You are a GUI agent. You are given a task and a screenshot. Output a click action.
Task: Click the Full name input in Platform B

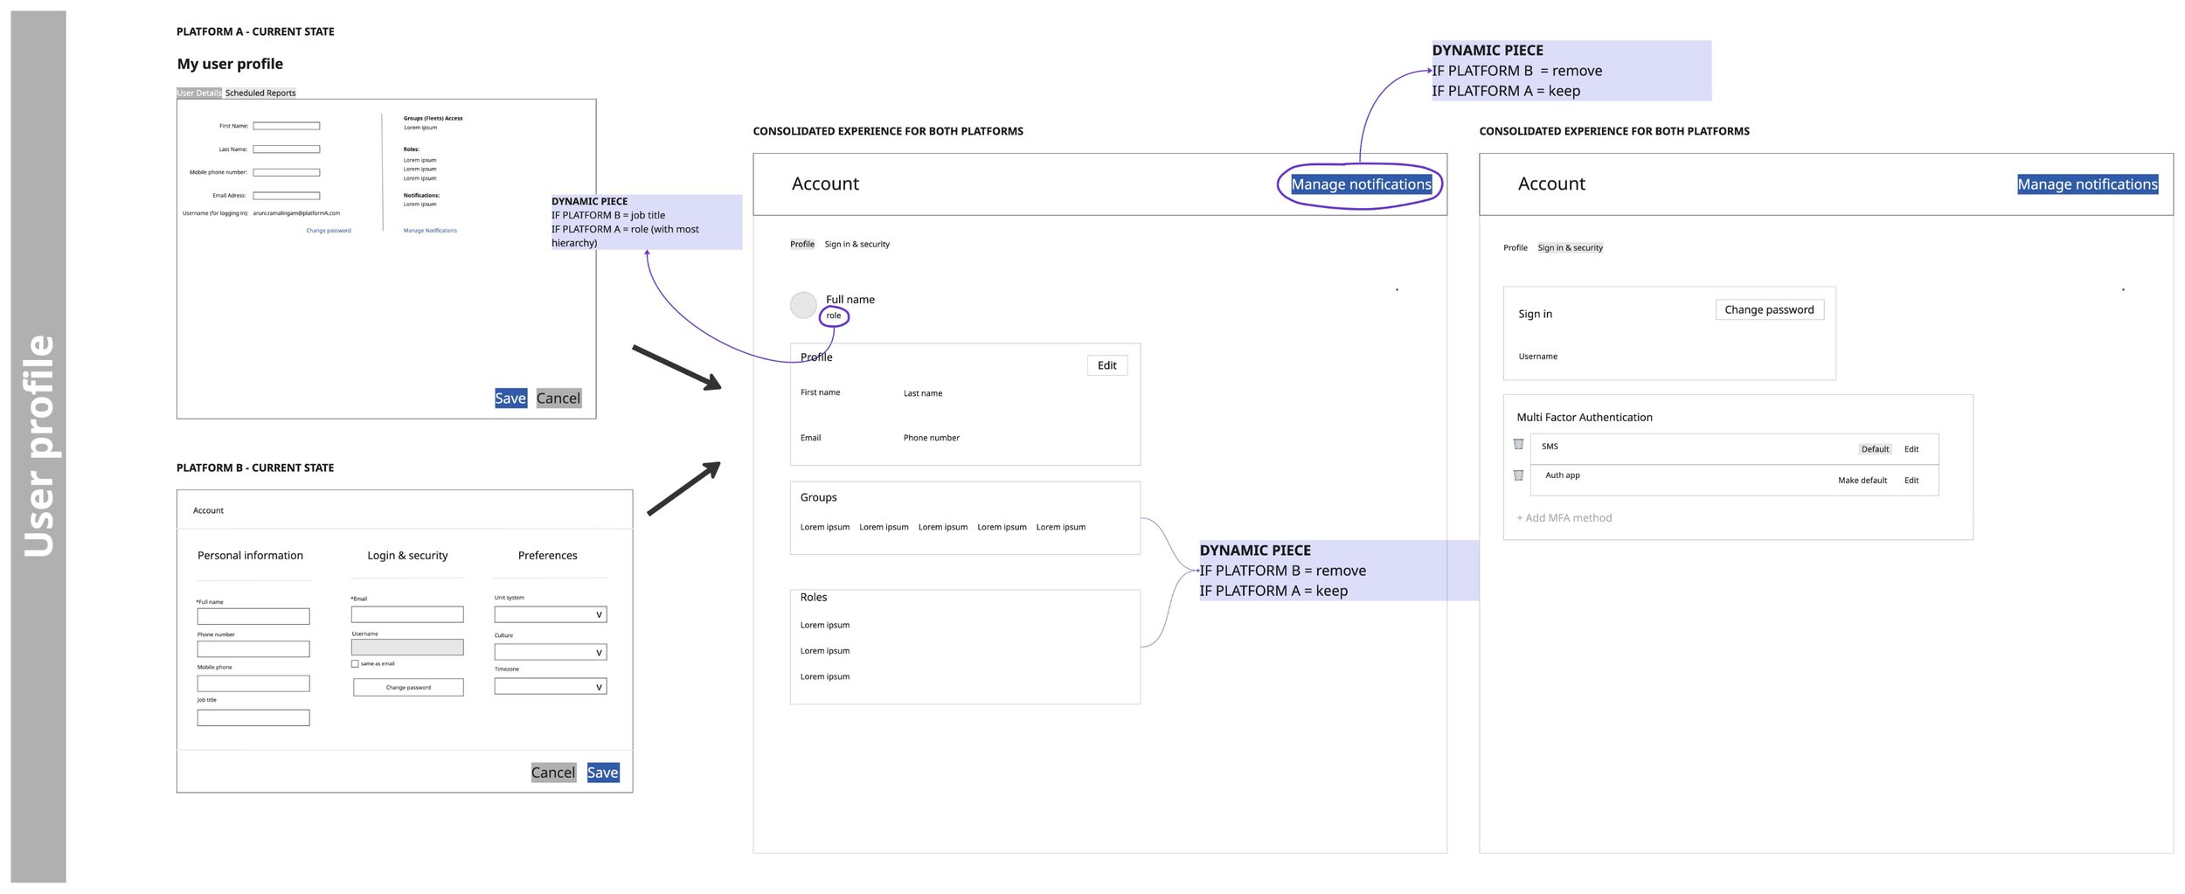253,616
